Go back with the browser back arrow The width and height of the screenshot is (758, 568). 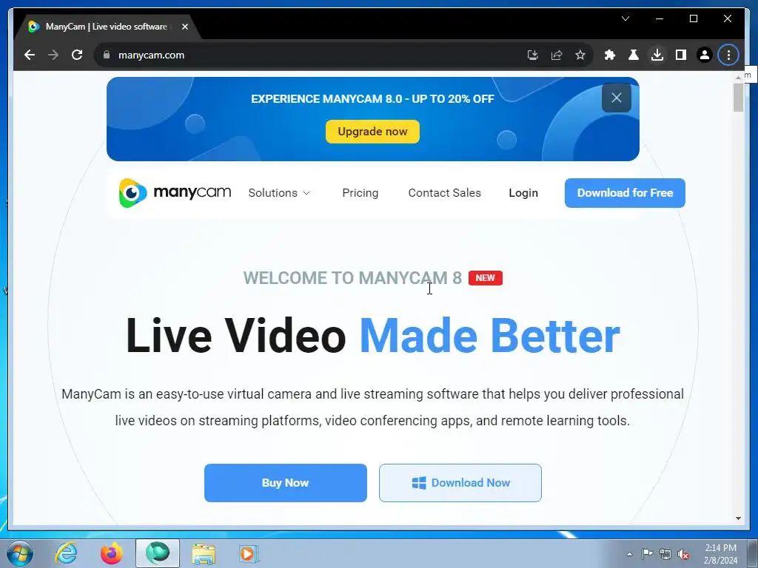pos(30,55)
